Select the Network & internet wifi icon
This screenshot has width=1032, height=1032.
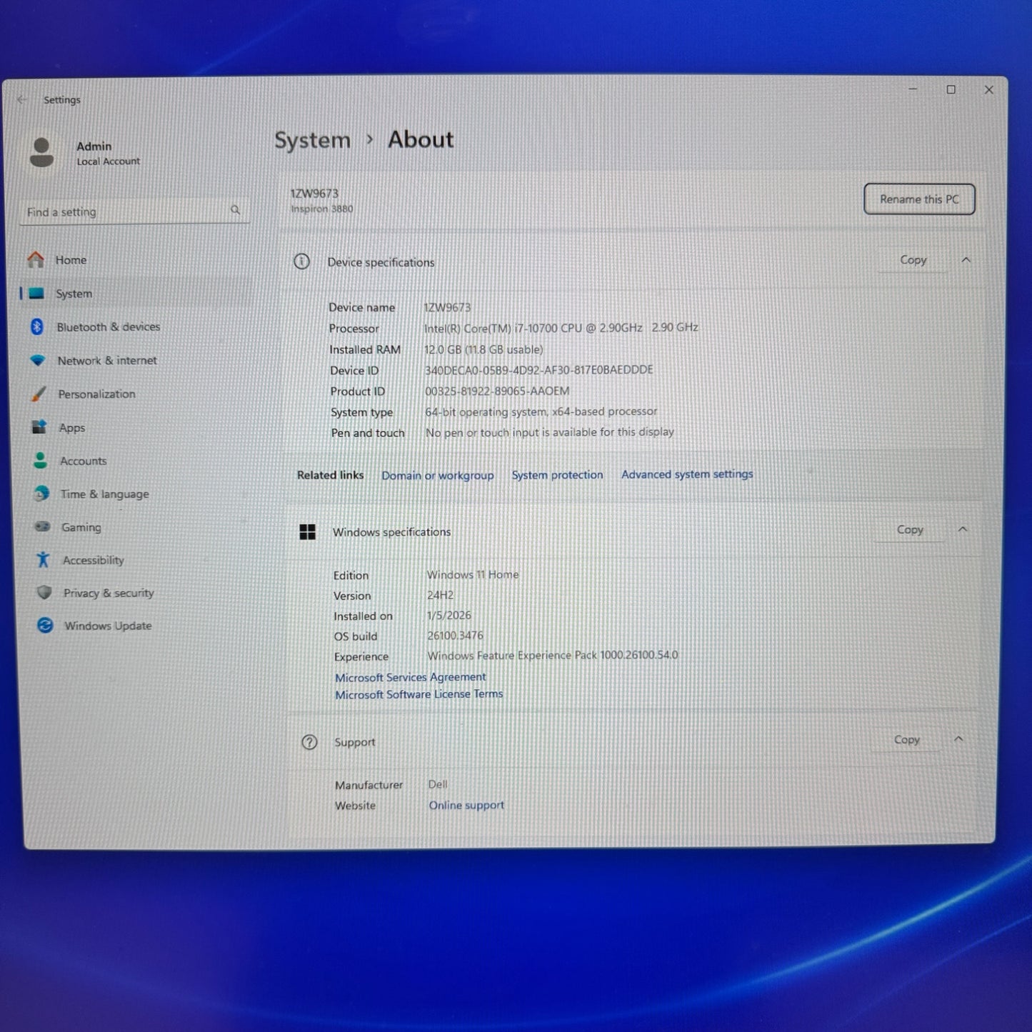coord(38,361)
